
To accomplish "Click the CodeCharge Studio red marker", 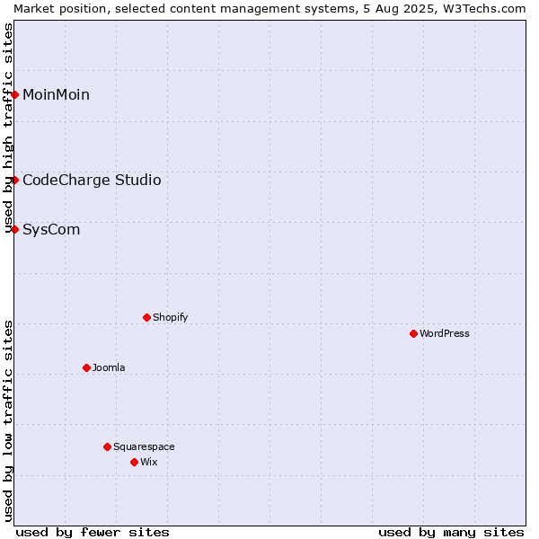I will [x=14, y=180].
